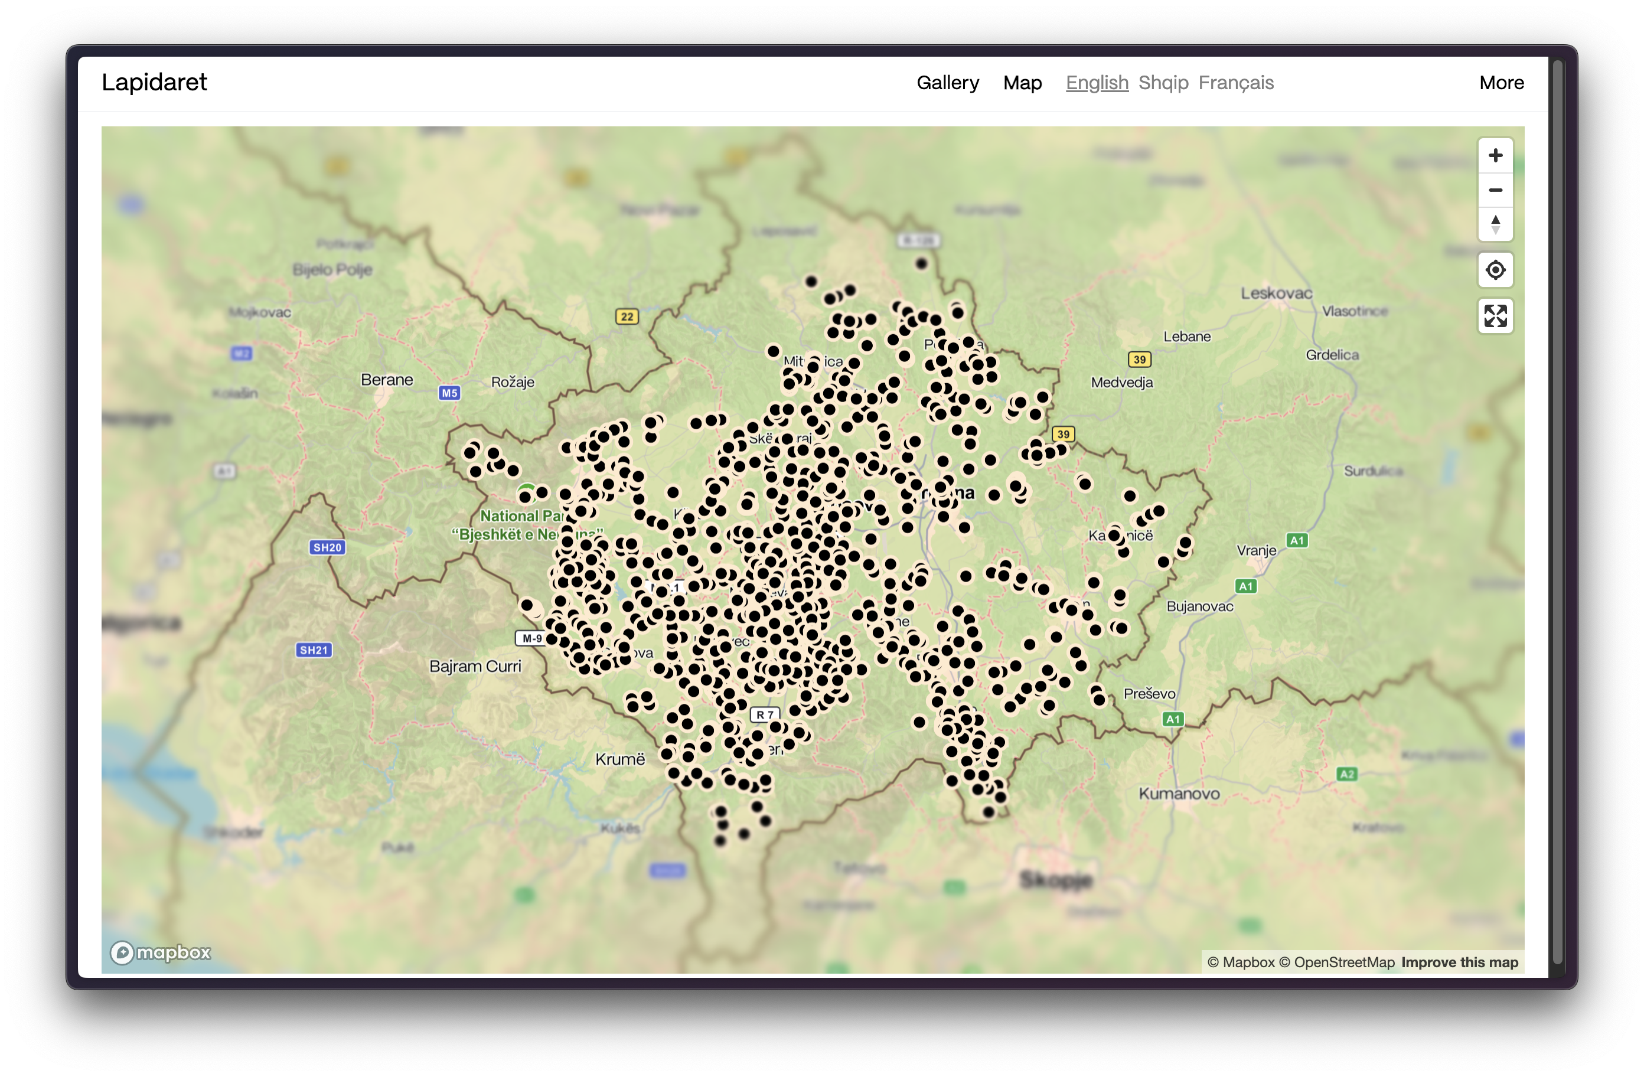Click the southernmost map marker dot

pos(720,841)
